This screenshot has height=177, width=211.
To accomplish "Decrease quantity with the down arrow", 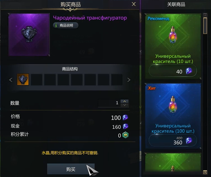I will [x=124, y=105].
